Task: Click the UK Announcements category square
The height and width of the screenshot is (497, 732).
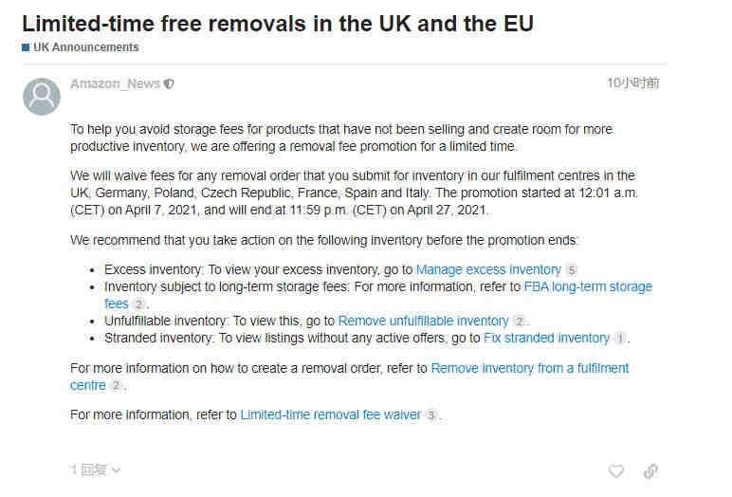Action: (26, 47)
